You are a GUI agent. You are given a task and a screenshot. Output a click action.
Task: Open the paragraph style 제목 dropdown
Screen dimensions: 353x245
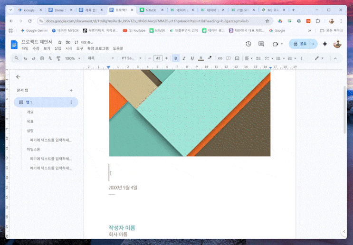point(101,58)
